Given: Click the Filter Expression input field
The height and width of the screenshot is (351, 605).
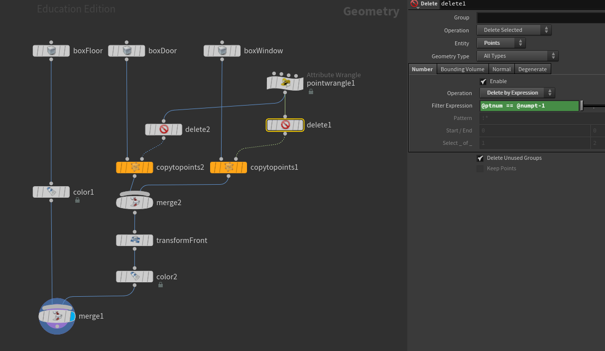Looking at the screenshot, I should pos(529,106).
